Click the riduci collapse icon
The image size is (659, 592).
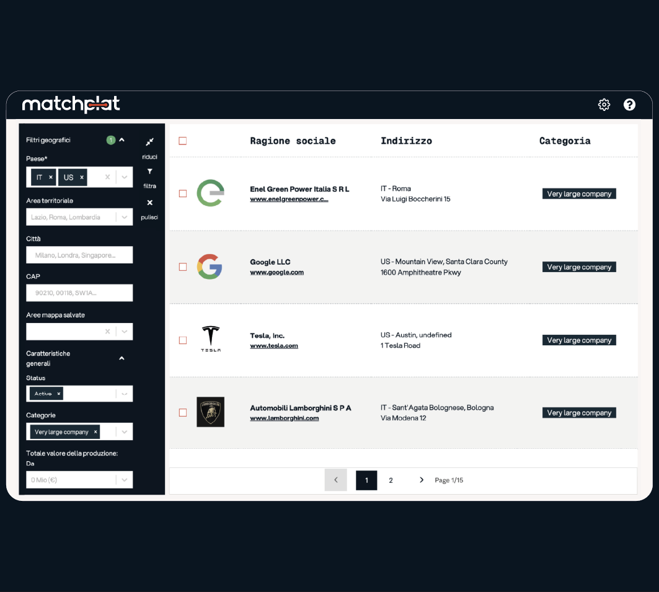(149, 143)
